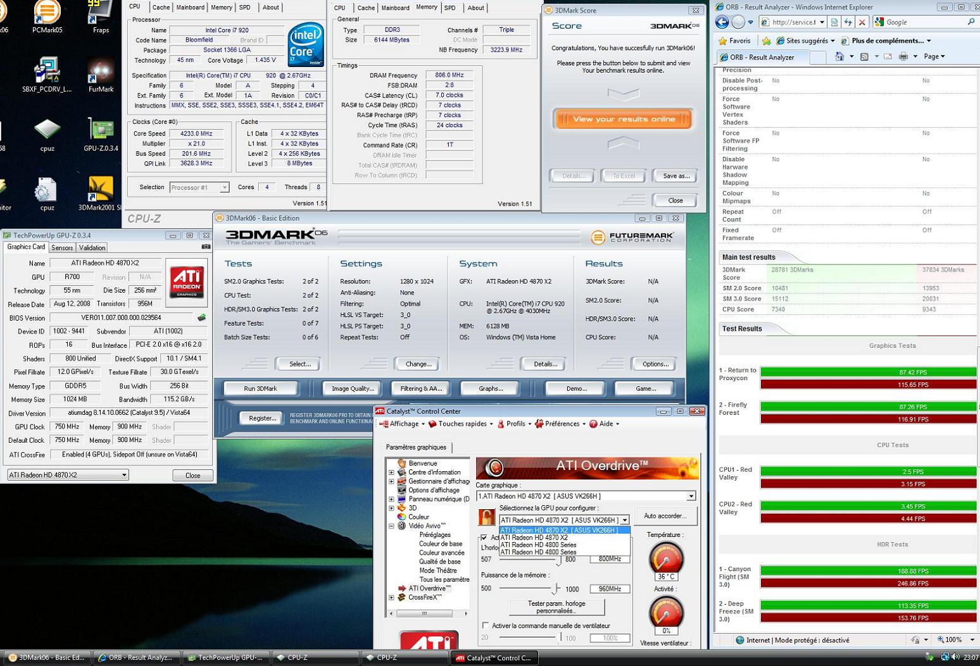Click the Catalyst tree horizontal scrollbar
Screen dimensions: 980x666
pyautogui.click(x=427, y=614)
